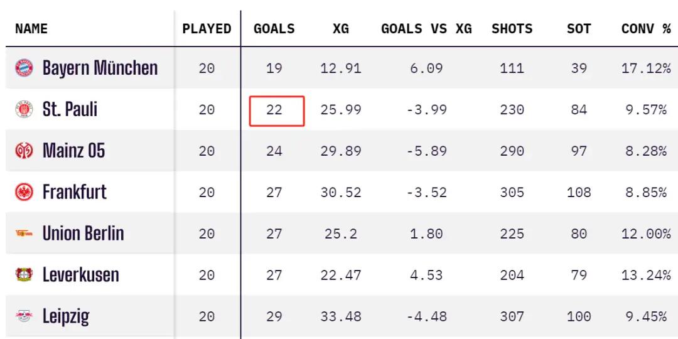The width and height of the screenshot is (678, 339).
Task: Sort table by GOALS column header
Action: pyautogui.click(x=274, y=29)
